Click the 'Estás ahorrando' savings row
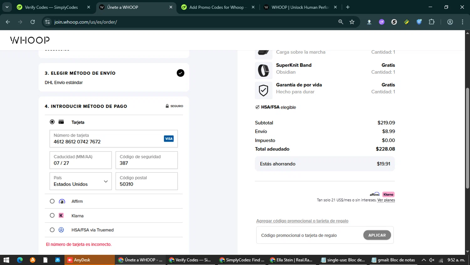This screenshot has width=470, height=265. coord(325,164)
